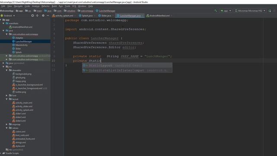
Task: Select ghost.png in drawable folder
Action: point(19,78)
